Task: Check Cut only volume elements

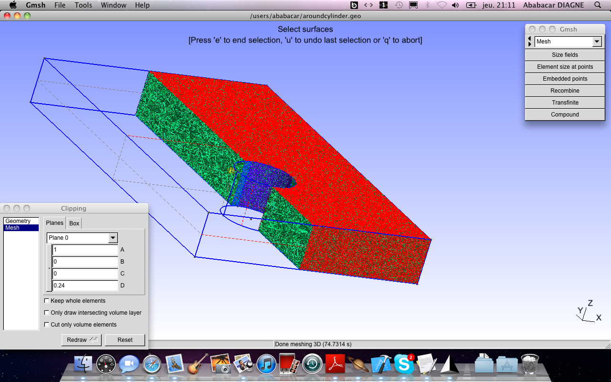Action: click(47, 325)
